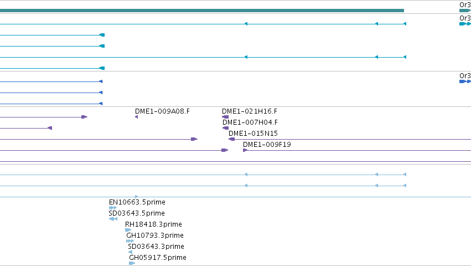Select the light blue glyph under EN10663.5prime

coord(113,208)
